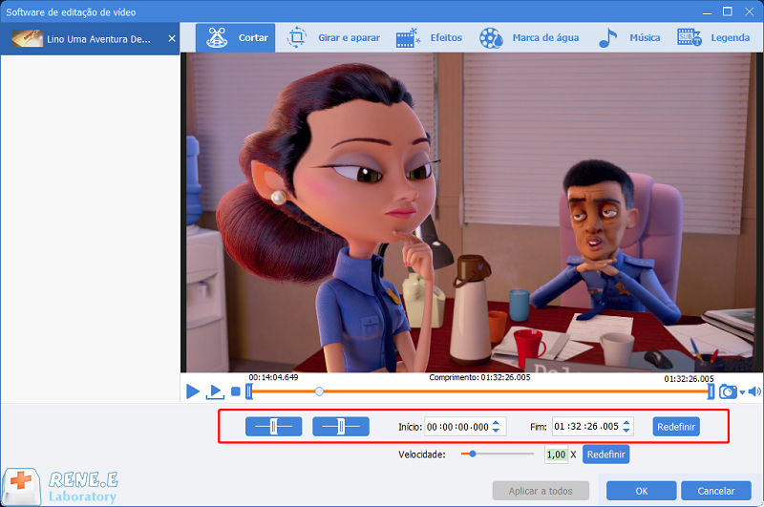
Task: Switch to Girar e aparar tab
Action: (333, 37)
